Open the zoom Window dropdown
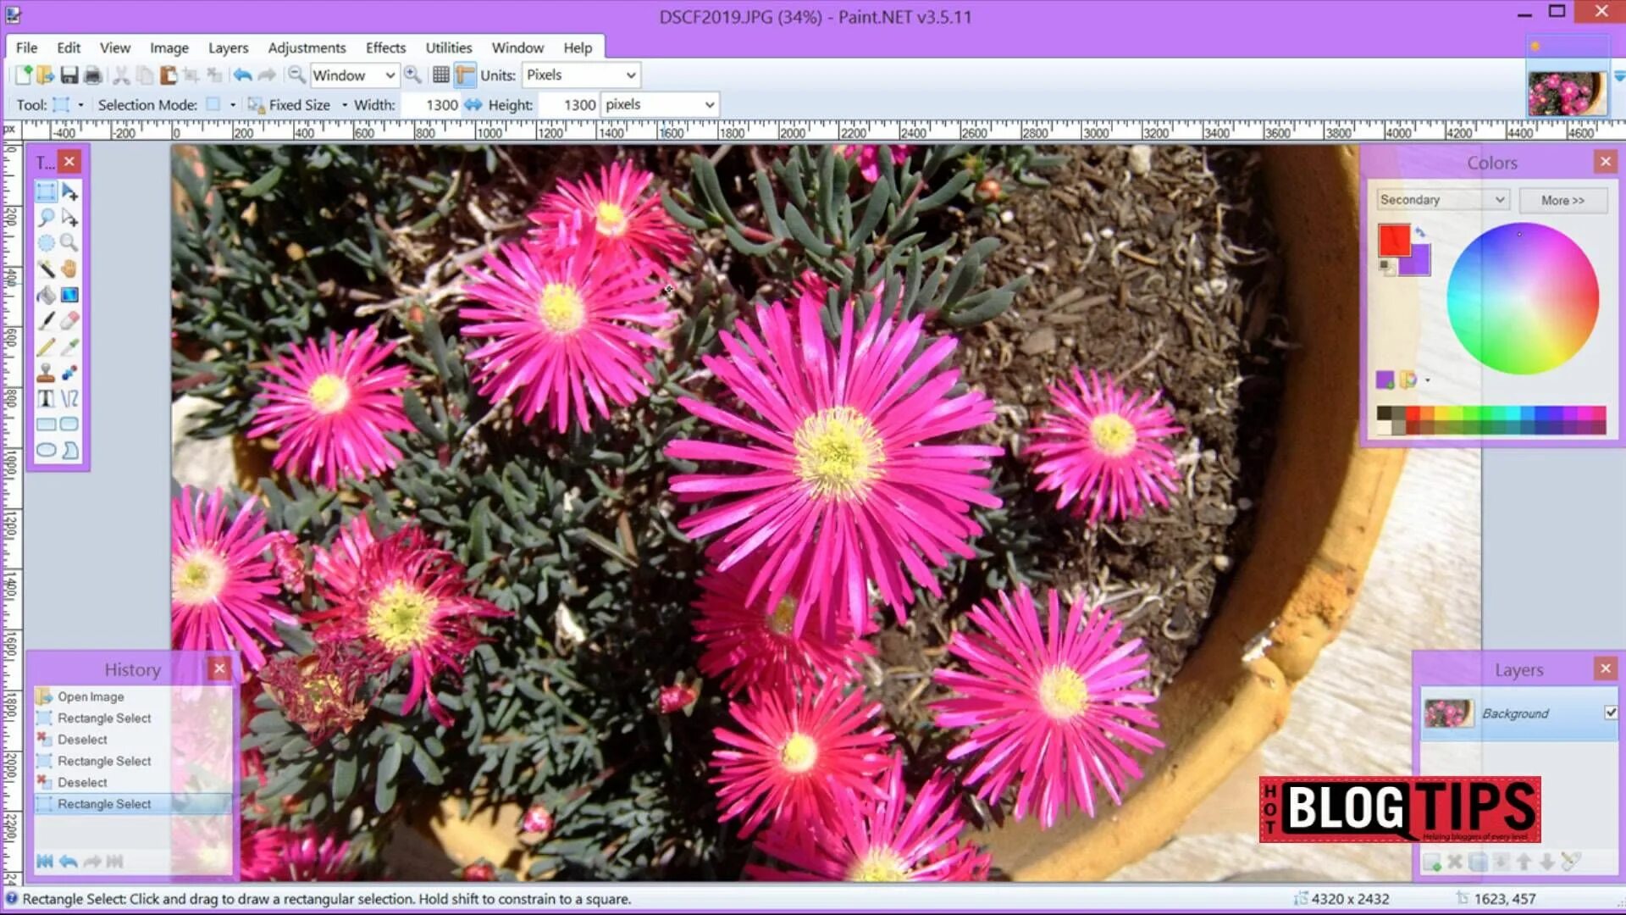This screenshot has height=915, width=1626. click(353, 75)
